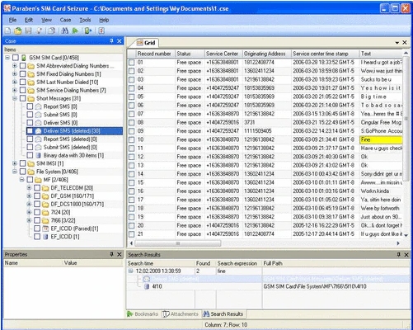This screenshot has height=330, width=413.
Task: Expand the SIM IMSI node
Action: [15, 163]
